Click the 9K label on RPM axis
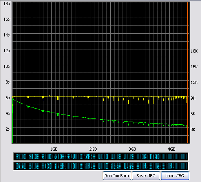201x182 pixels. pyautogui.click(x=193, y=98)
